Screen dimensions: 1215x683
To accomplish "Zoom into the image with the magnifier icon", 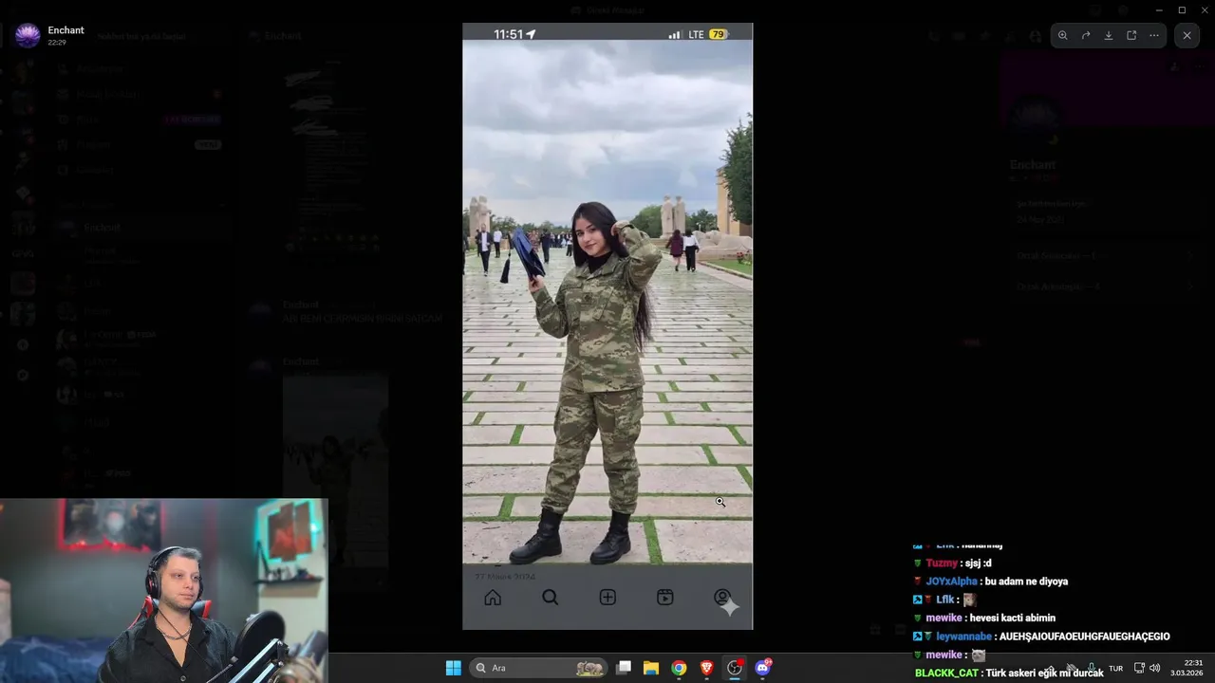I will point(1063,35).
